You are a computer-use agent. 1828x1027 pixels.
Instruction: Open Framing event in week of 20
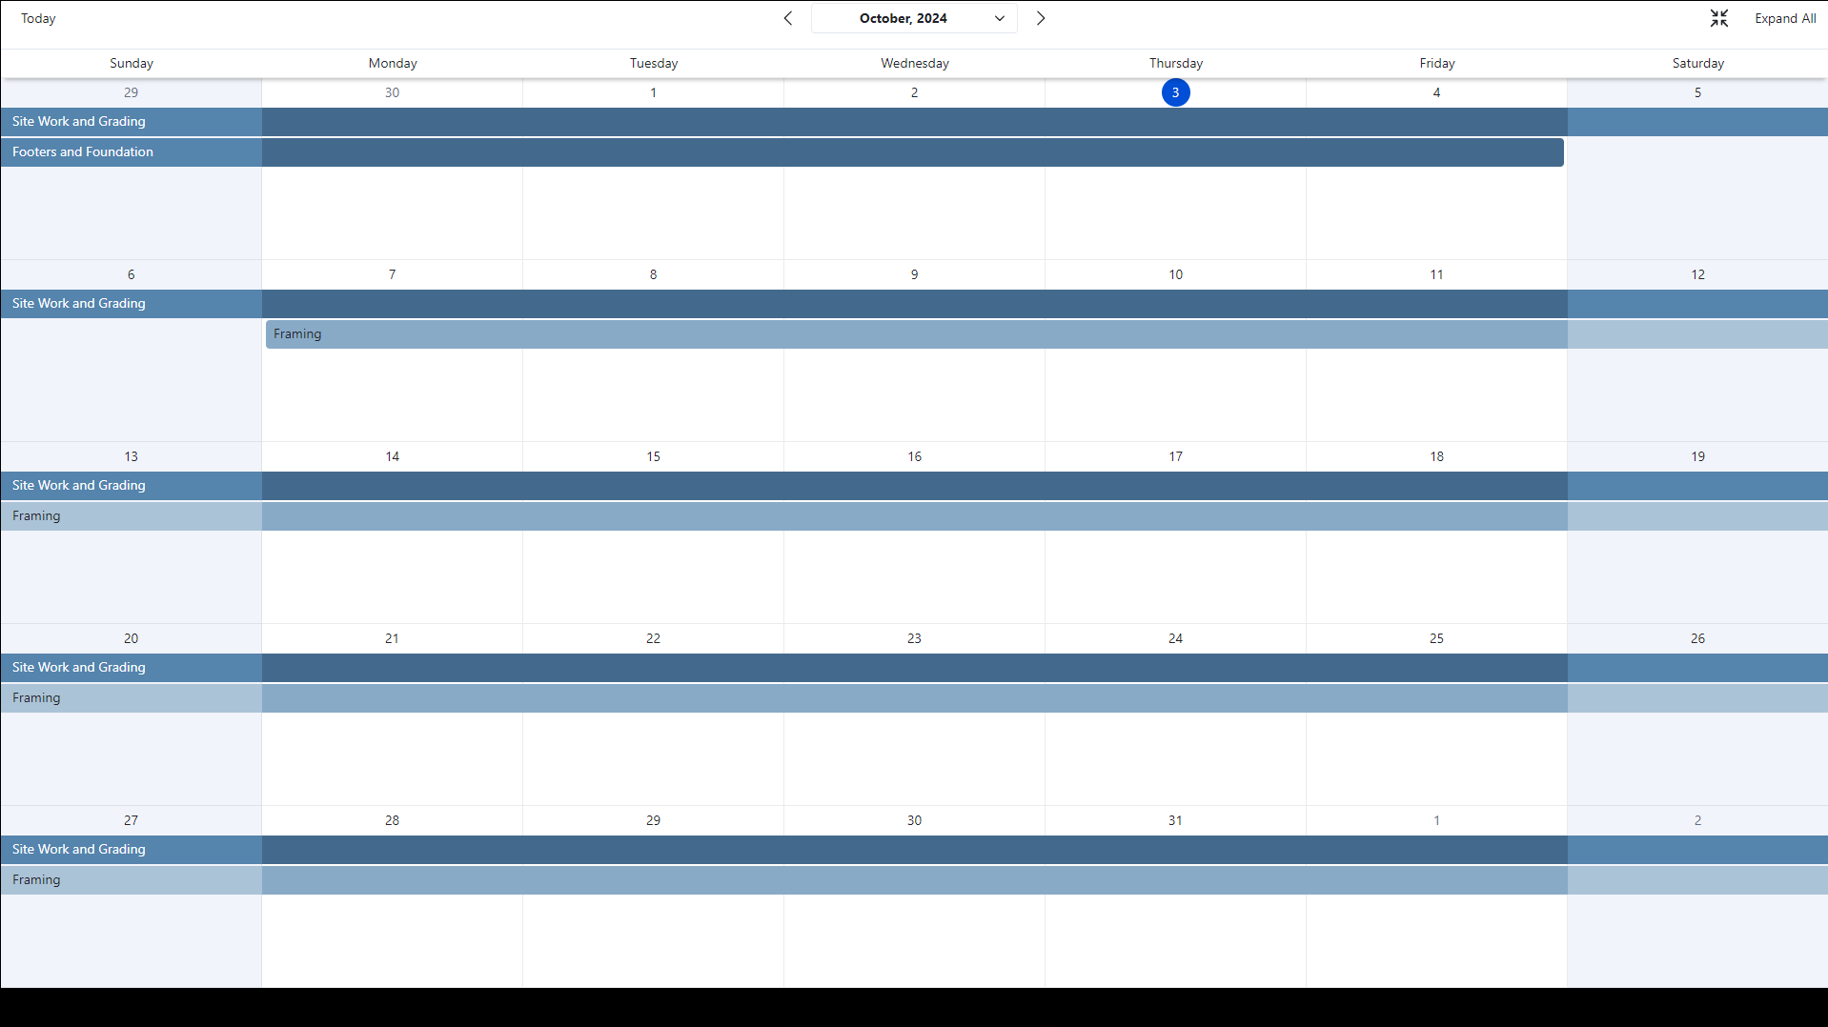[914, 698]
